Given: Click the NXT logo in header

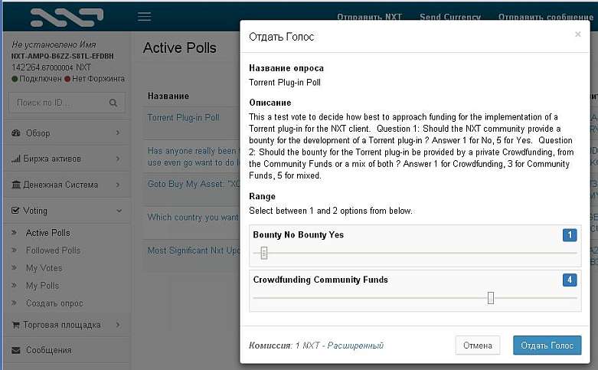Looking at the screenshot, I should (x=67, y=18).
